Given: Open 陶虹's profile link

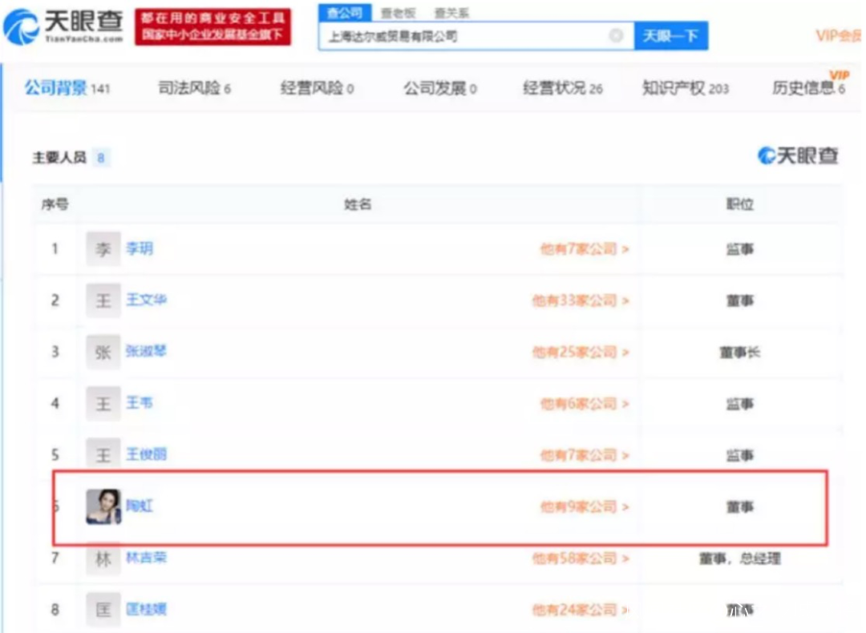Looking at the screenshot, I should click(140, 506).
